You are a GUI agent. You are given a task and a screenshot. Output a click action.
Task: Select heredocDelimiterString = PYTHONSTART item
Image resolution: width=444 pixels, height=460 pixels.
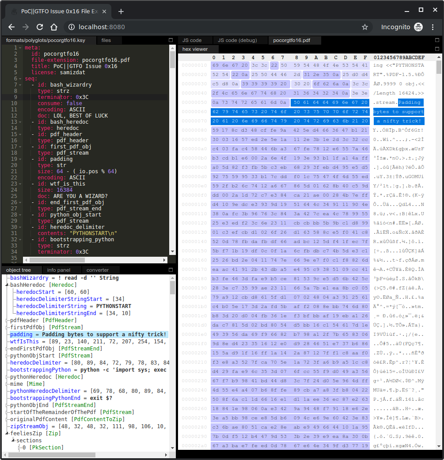pyautogui.click(x=74, y=306)
